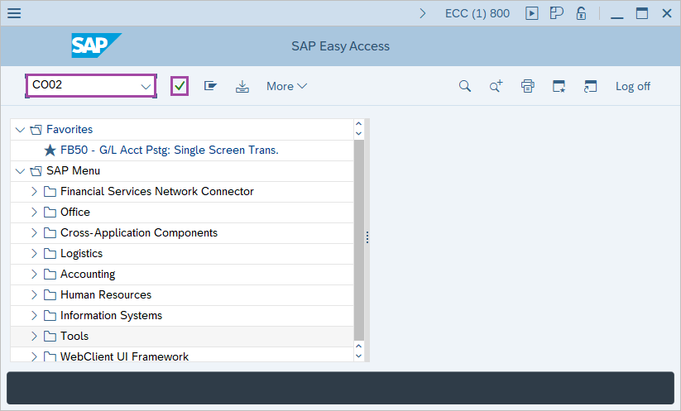Expand the Accounting folder node
The width and height of the screenshot is (681, 411).
[34, 274]
